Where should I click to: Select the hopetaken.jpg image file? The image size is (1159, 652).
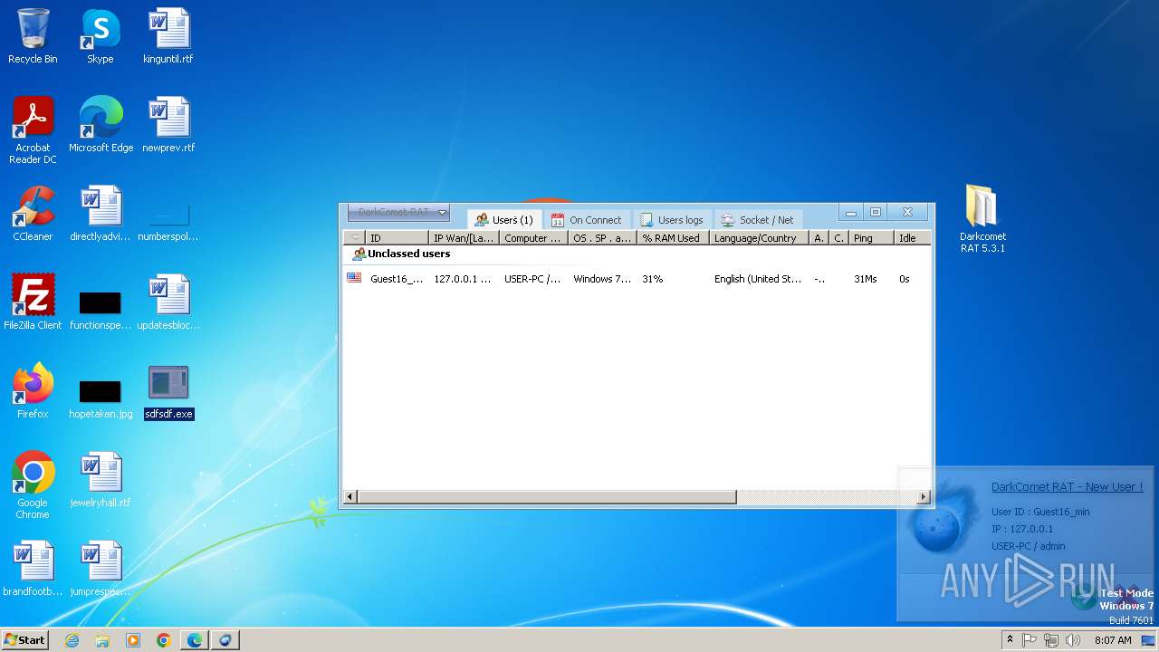pyautogui.click(x=101, y=398)
